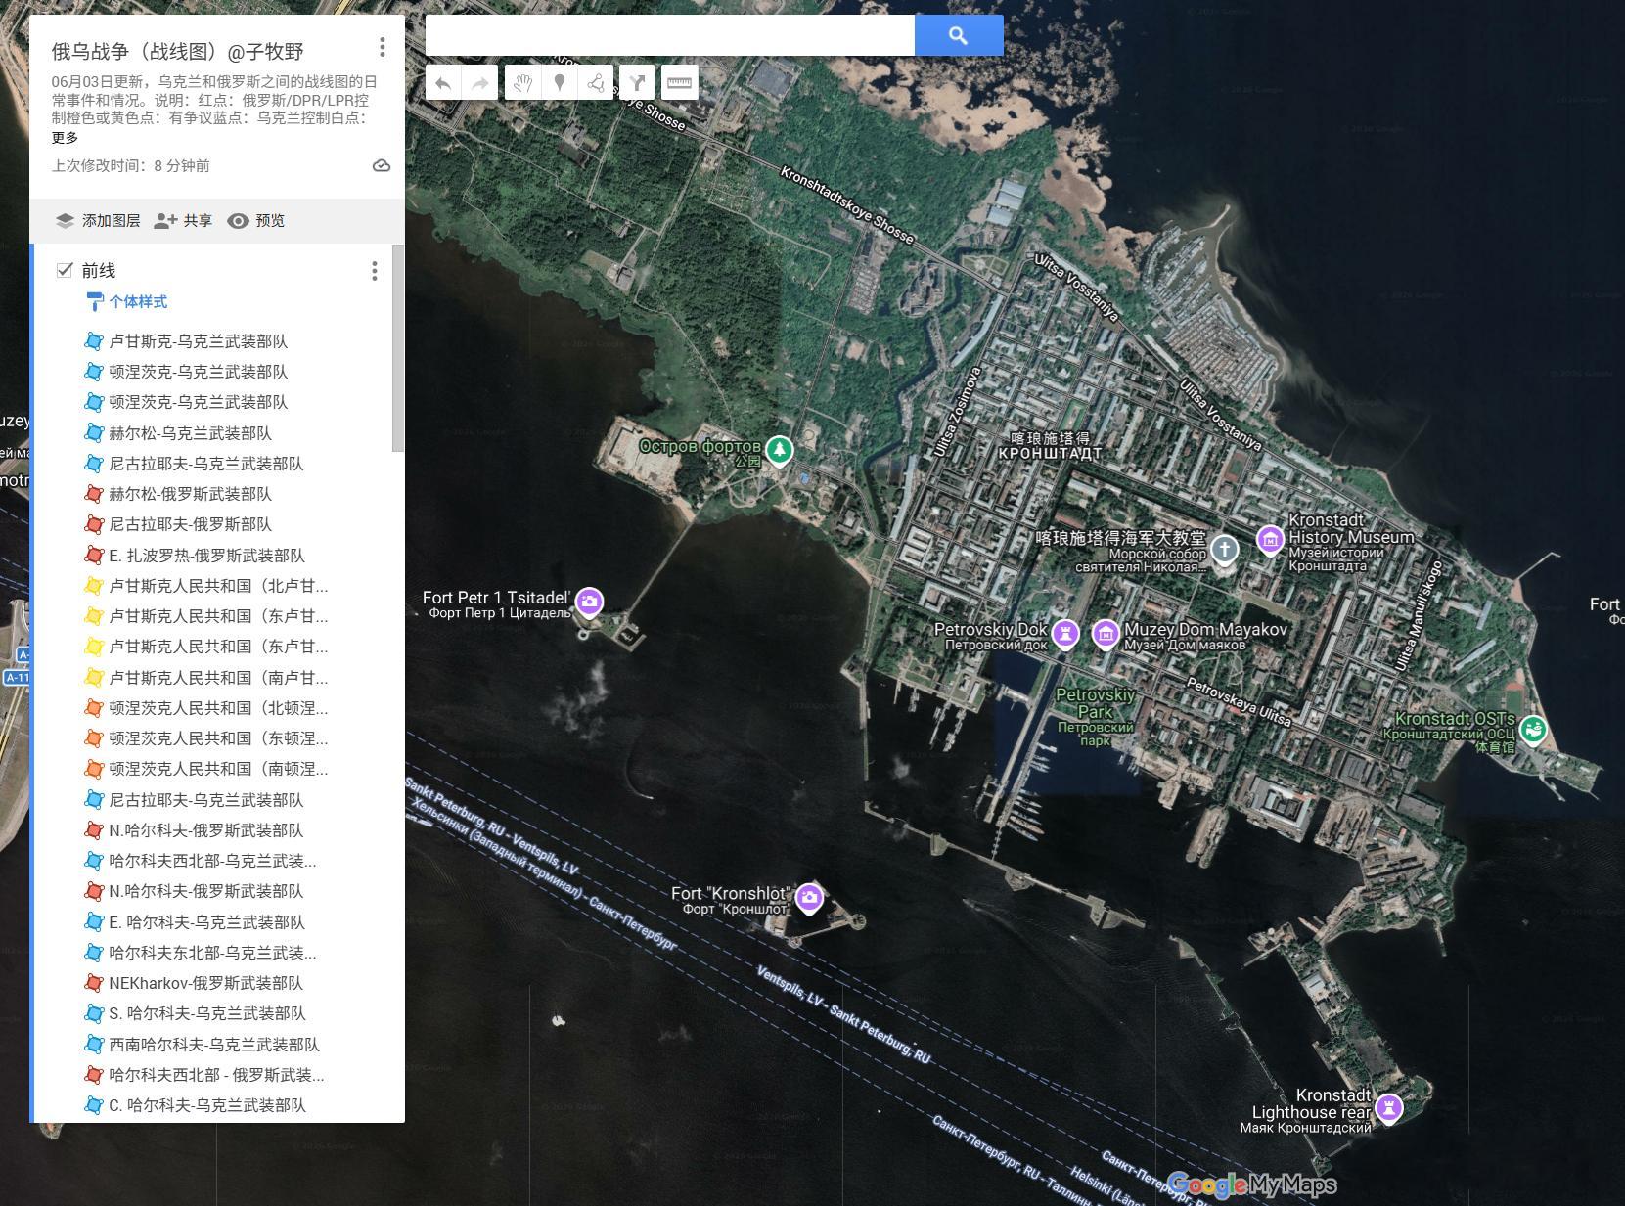The height and width of the screenshot is (1206, 1625).
Task: Click polygon icon beside 卢甘斯克人民共和国（北卢甘…
Action: [94, 586]
